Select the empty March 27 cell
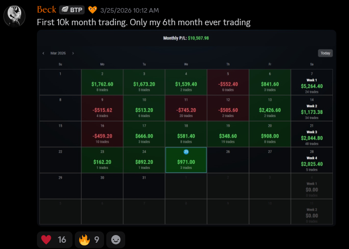Screen dimensions: 349x249 pos(270,160)
